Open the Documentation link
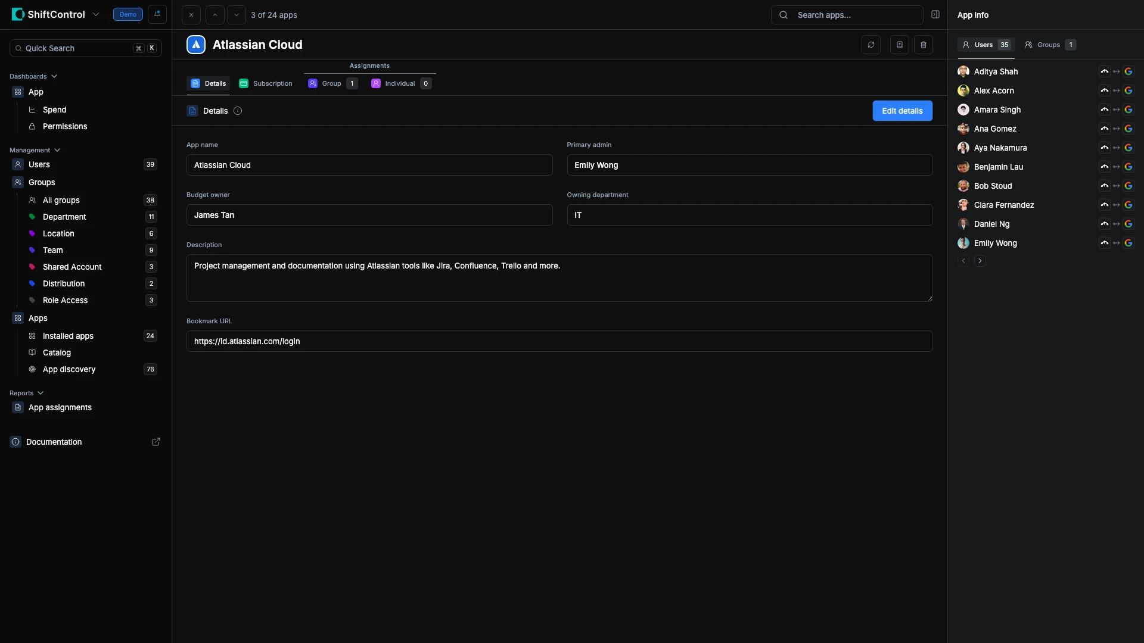 [54, 442]
